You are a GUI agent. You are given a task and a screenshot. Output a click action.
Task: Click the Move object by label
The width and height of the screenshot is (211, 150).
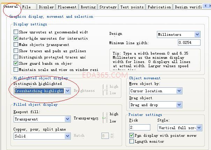click(145, 84)
